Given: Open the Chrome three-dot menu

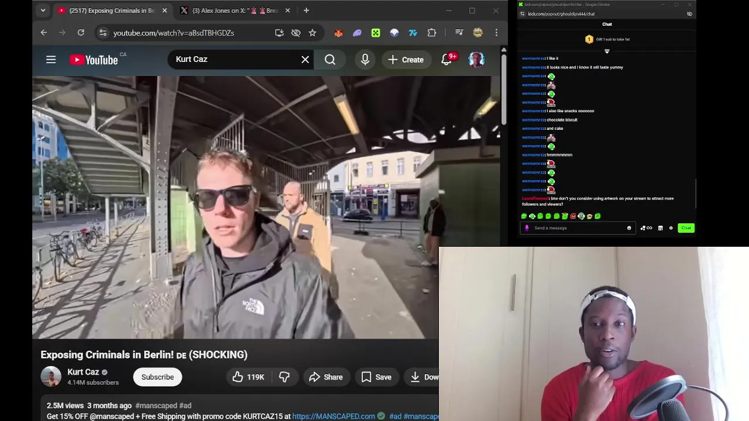Looking at the screenshot, I should [x=496, y=33].
